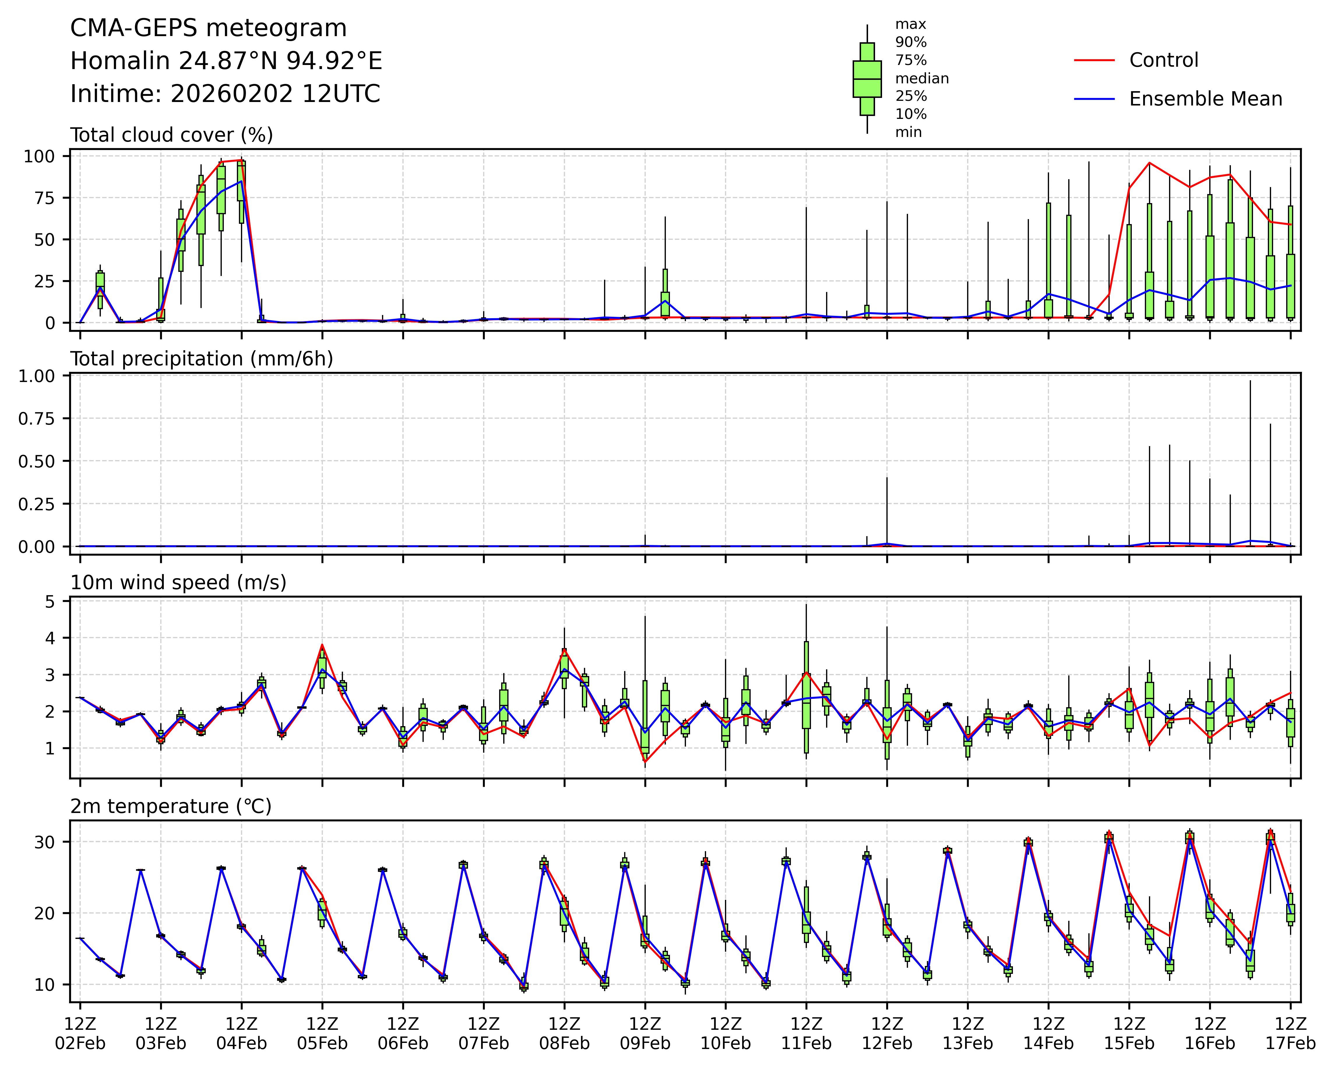
Task: Click the '12Z 14Feb' x-axis tick label
Action: point(1048,1034)
